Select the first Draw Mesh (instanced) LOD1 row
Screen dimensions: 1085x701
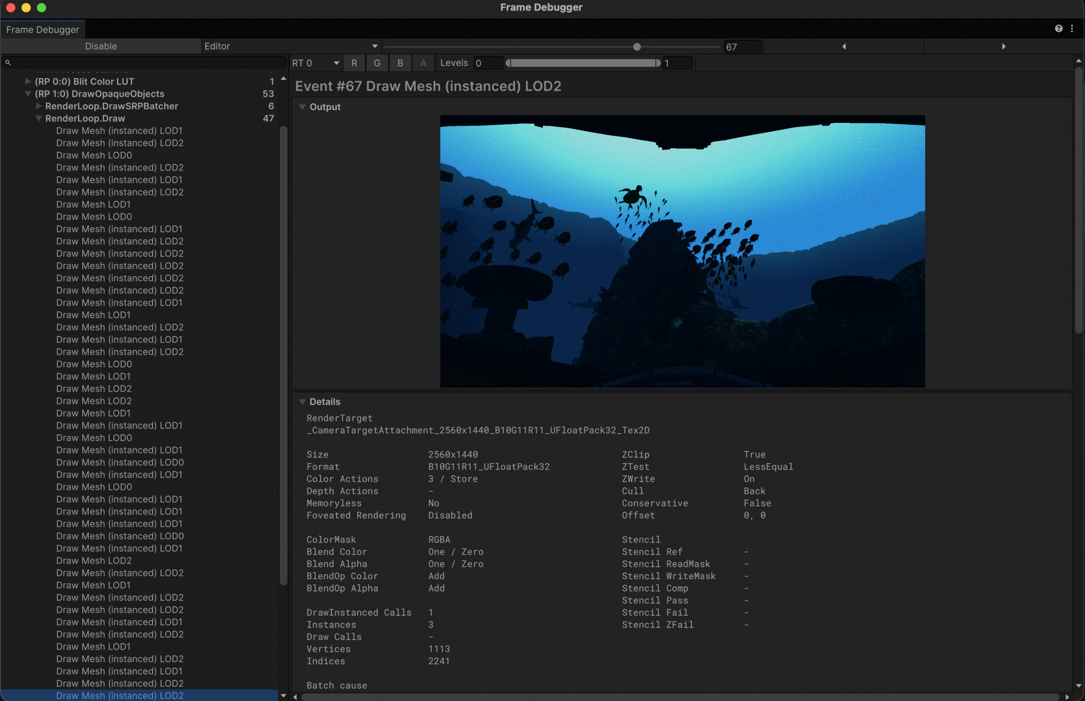(x=119, y=130)
